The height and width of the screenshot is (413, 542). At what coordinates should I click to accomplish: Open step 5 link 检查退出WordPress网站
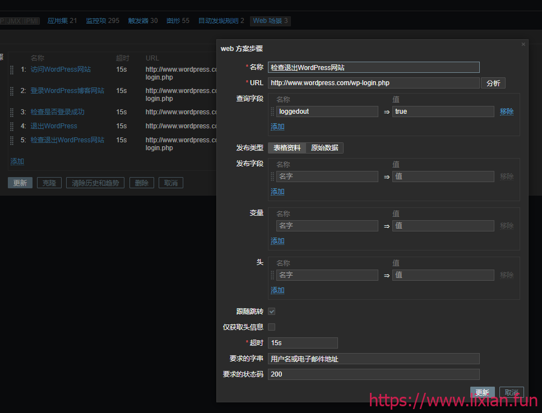[67, 140]
